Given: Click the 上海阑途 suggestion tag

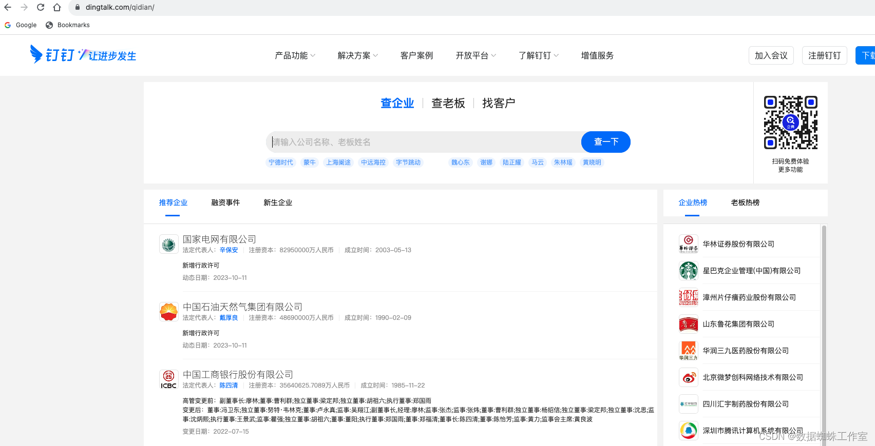Looking at the screenshot, I should point(338,163).
